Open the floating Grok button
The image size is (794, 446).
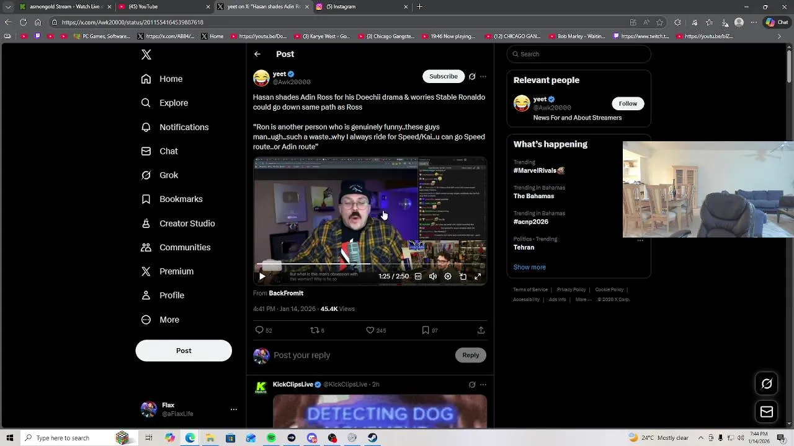click(x=767, y=384)
